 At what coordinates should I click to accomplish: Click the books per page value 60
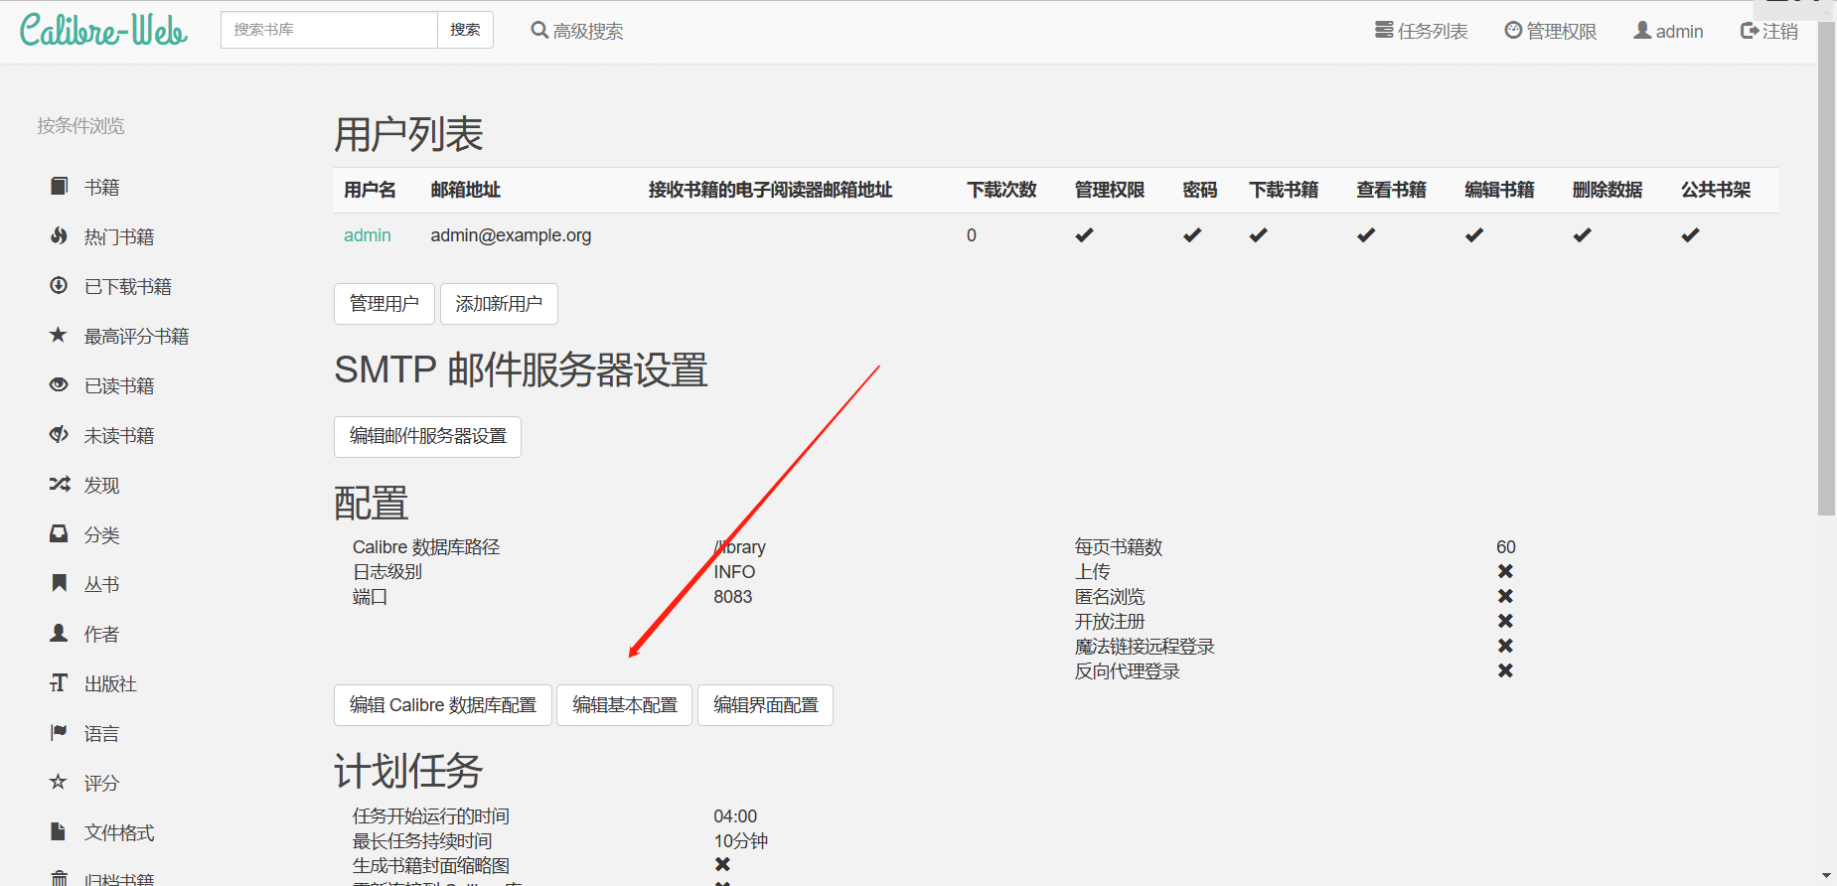click(1506, 547)
